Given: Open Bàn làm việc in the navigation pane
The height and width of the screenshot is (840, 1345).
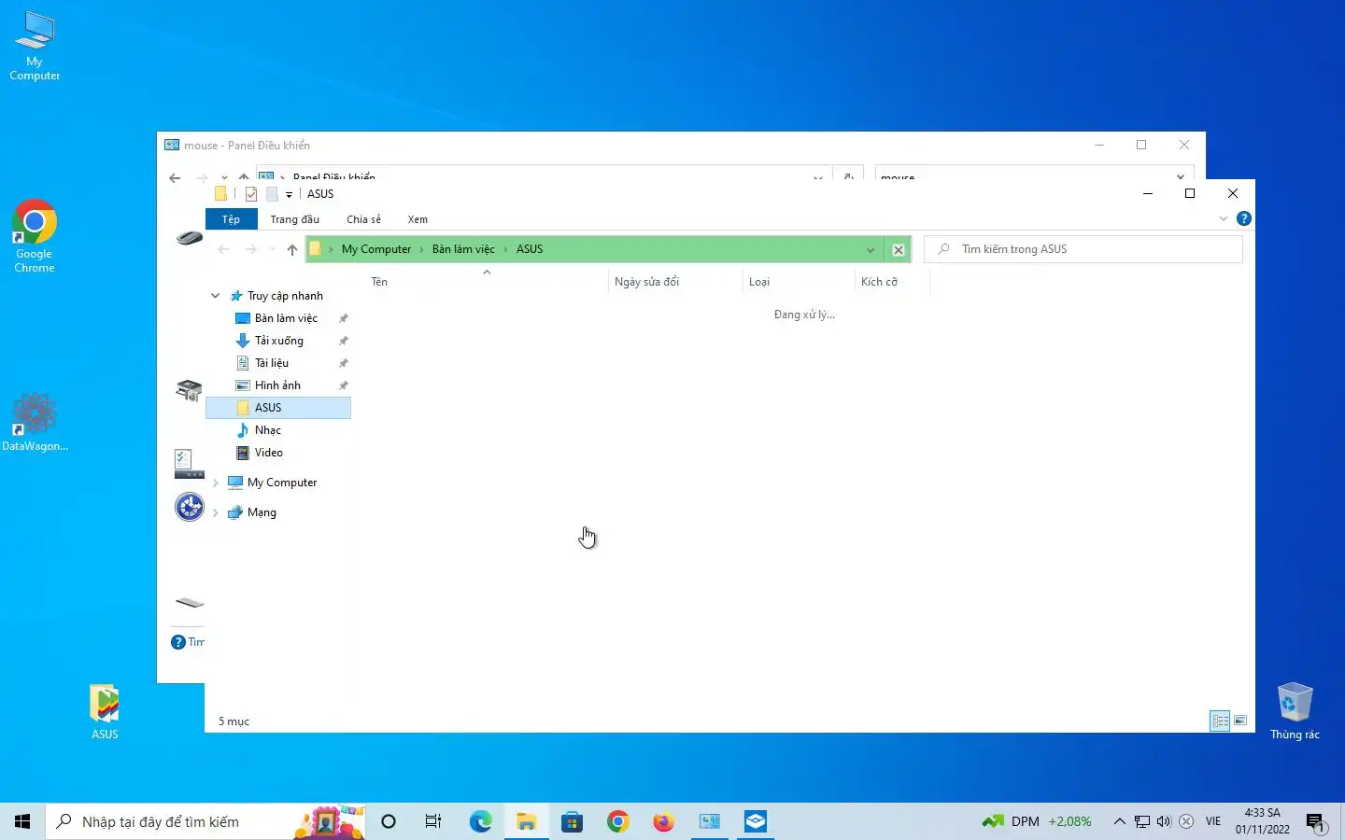Looking at the screenshot, I should pos(286,318).
